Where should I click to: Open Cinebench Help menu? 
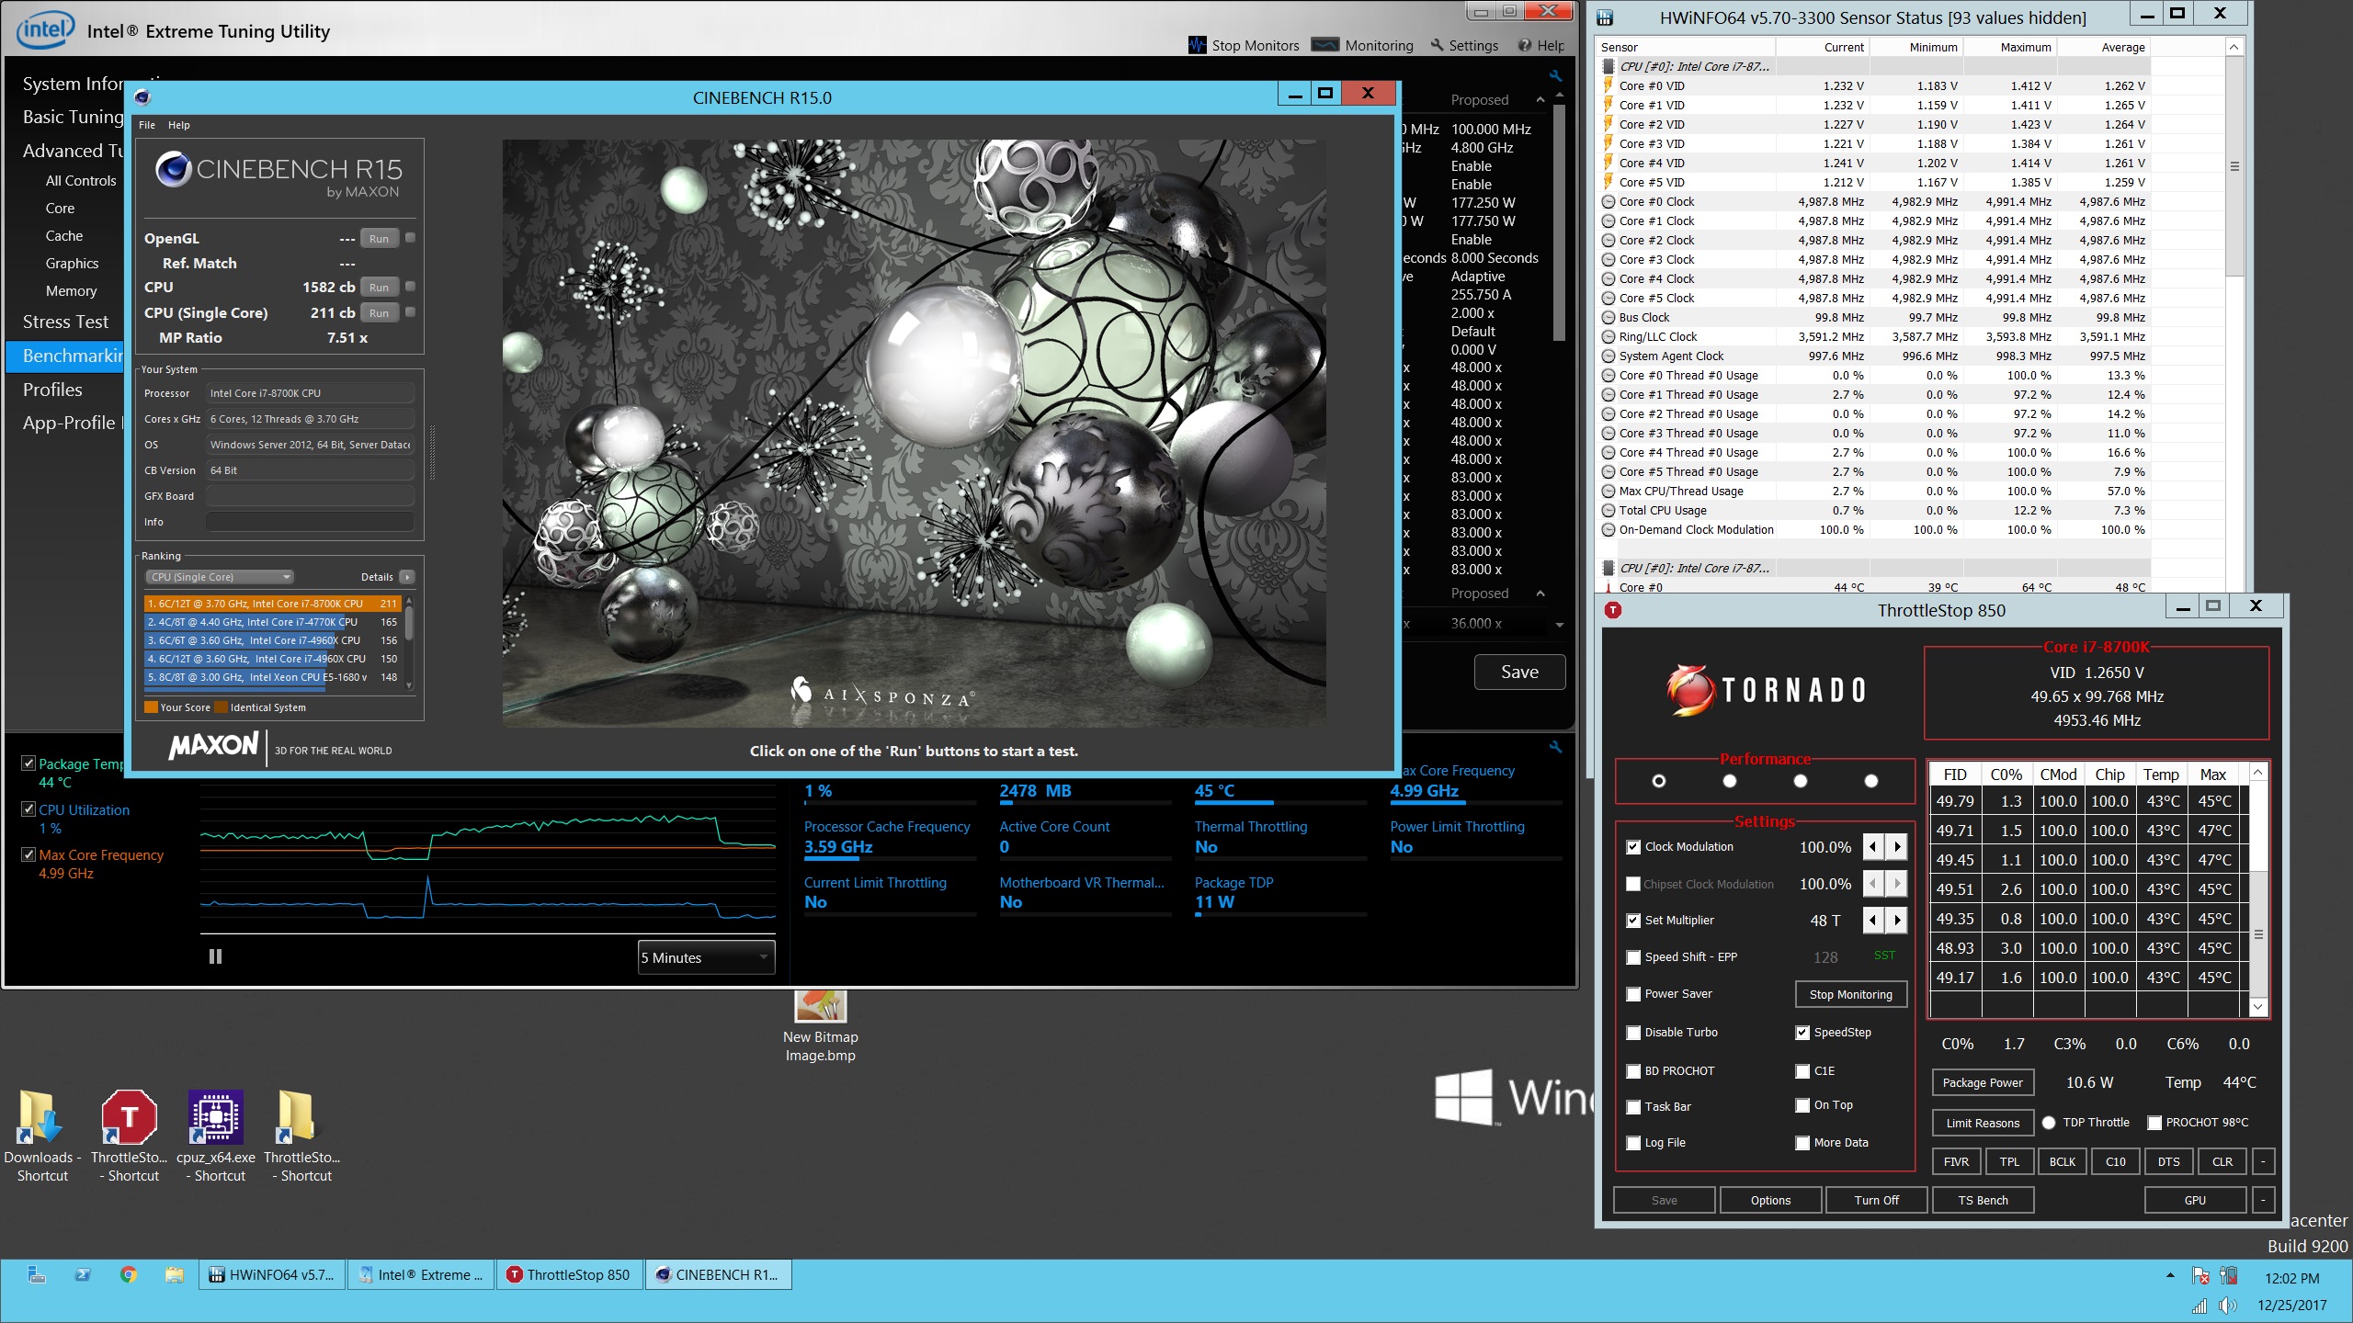178,125
